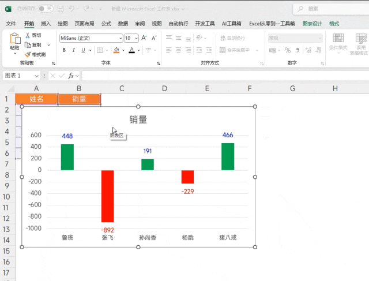
Task: Open the font size dropdown showing 10
Action: [x=137, y=38]
